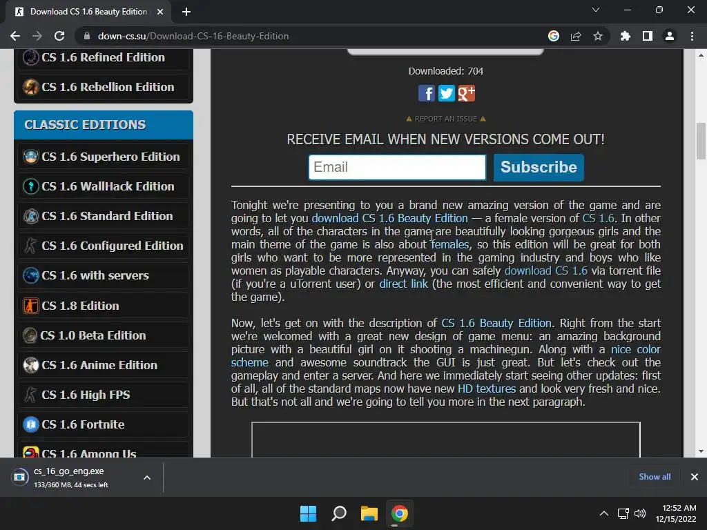Viewport: 707px width, 530px height.
Task: Click the 'Downloaded: 704' text
Action: (445, 71)
